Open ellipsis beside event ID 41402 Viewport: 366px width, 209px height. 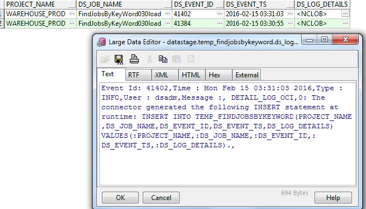coord(219,14)
